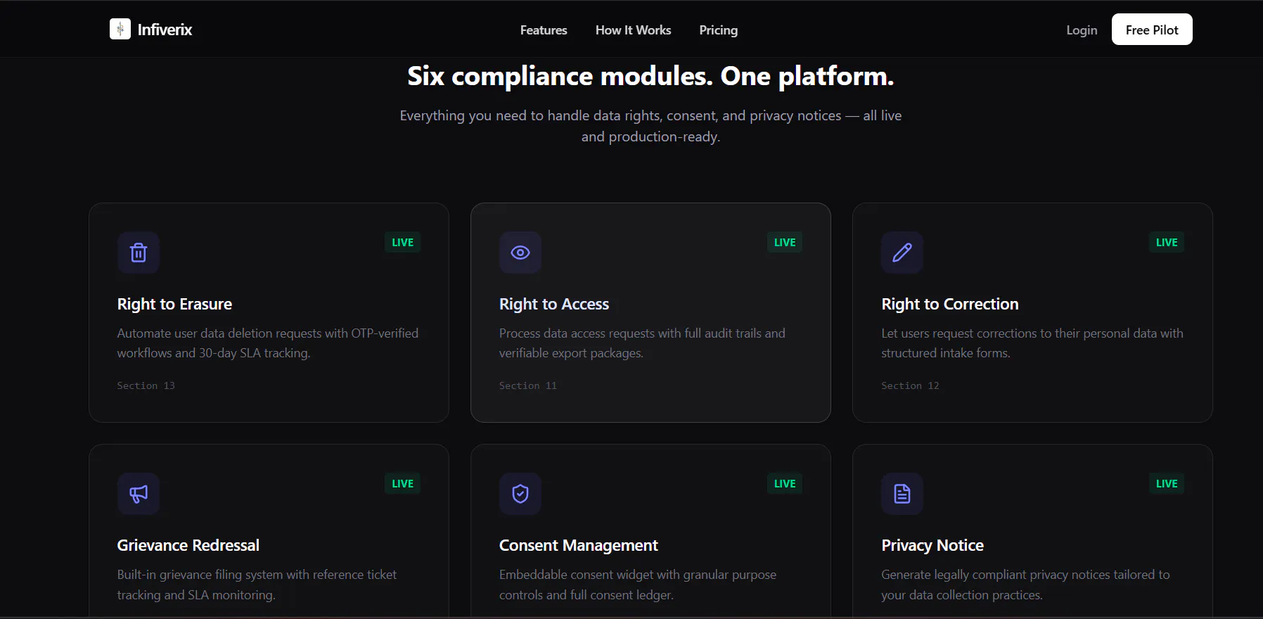
Task: Click 'Automate user data deletion requests' description
Action: coord(267,343)
